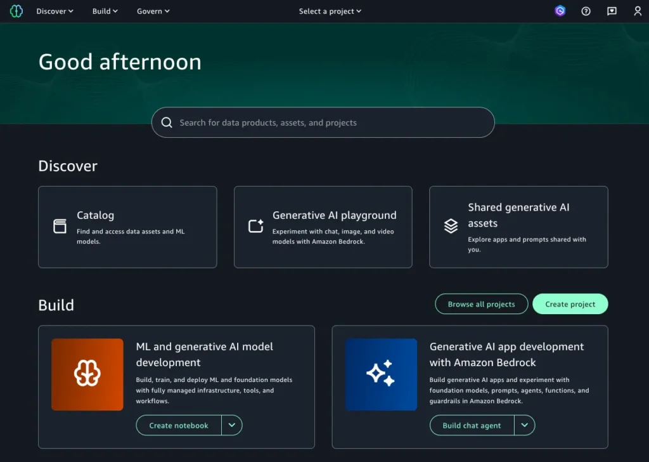The image size is (649, 462).
Task: Click the SageMaker Unified Studio logo
Action: point(16,11)
